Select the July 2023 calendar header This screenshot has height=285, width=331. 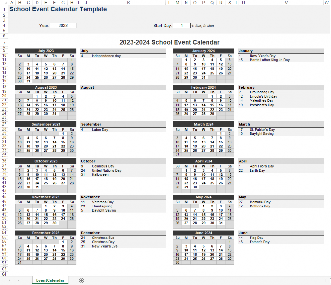[x=46, y=51]
